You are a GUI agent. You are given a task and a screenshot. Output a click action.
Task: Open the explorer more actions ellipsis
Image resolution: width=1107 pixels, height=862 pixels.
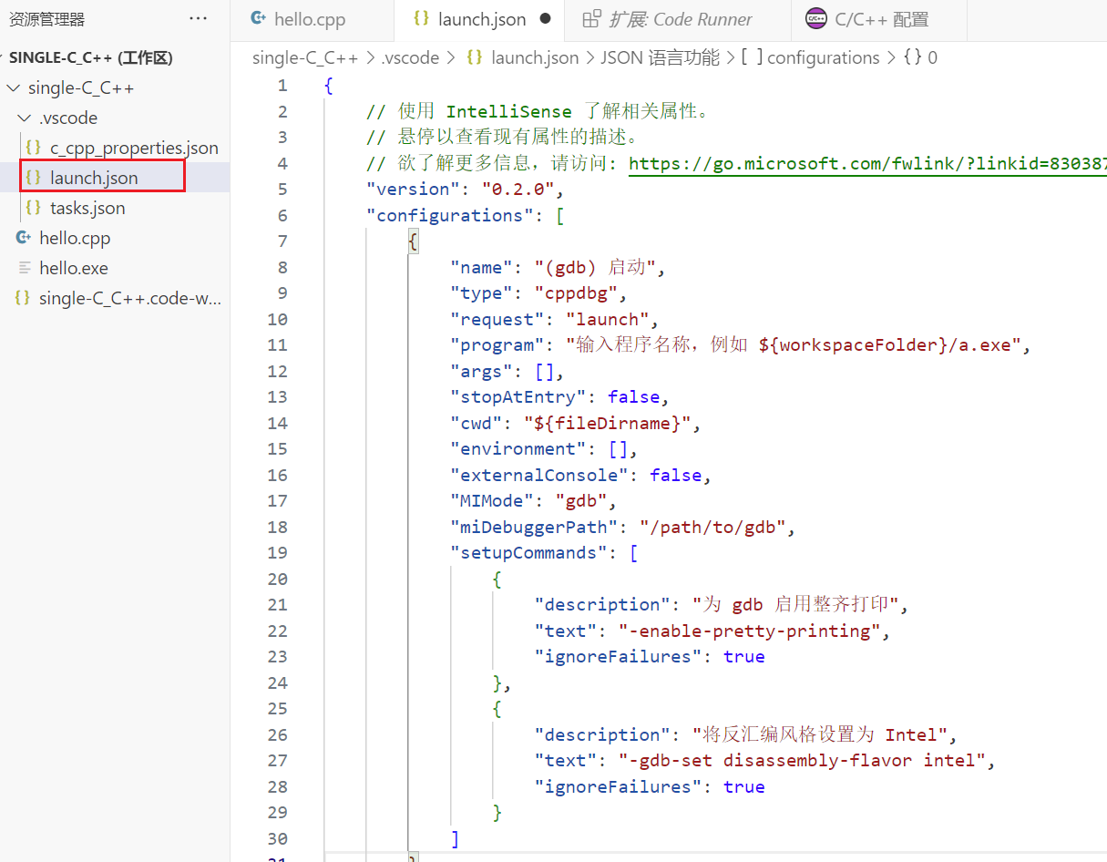(x=197, y=19)
